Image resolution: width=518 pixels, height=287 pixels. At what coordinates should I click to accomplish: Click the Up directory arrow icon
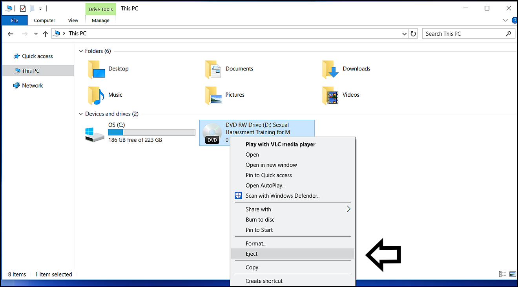pyautogui.click(x=45, y=34)
